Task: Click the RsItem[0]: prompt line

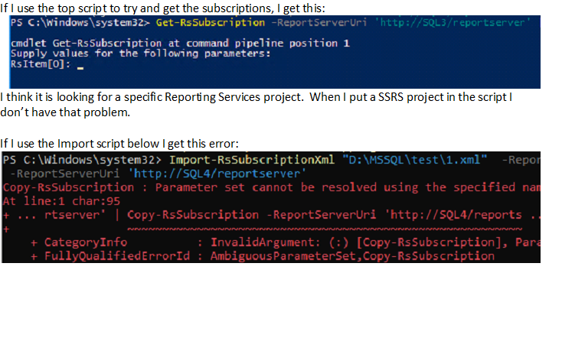Action: (47, 64)
